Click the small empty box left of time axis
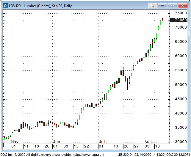This screenshot has width=191, height=157. pyautogui.click(x=5, y=146)
